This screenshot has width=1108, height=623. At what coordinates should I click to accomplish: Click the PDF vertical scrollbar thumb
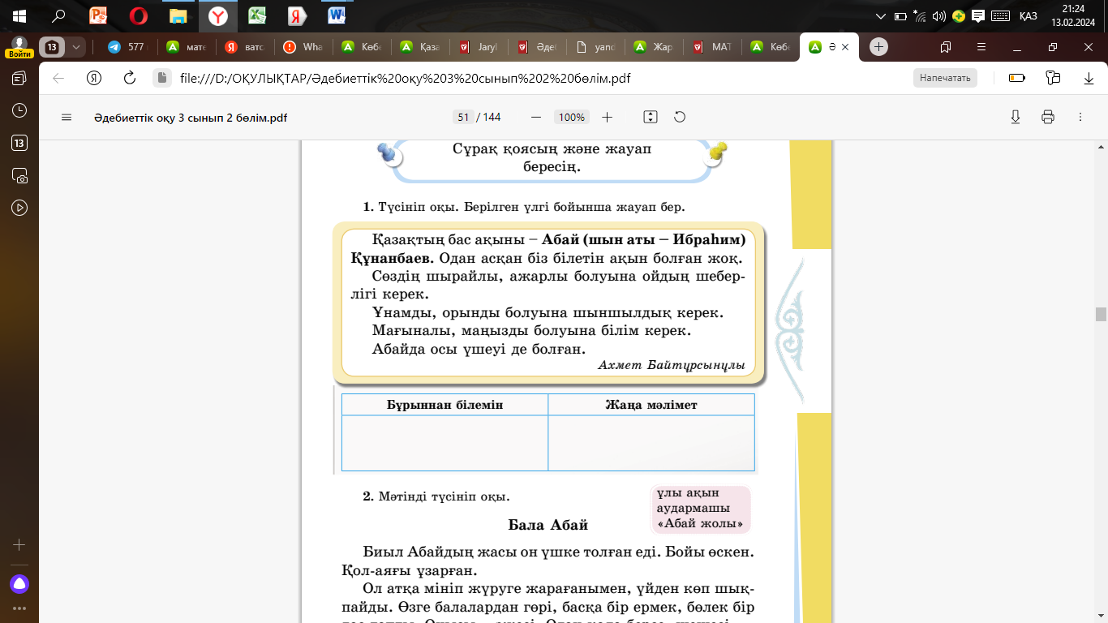(x=1101, y=314)
